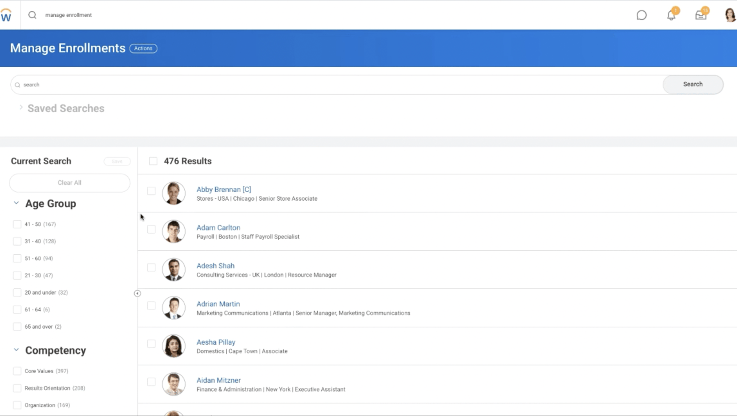Viewport: 737px width, 417px height.
Task: Check the 41 - 50 age group filter
Action: 17,224
